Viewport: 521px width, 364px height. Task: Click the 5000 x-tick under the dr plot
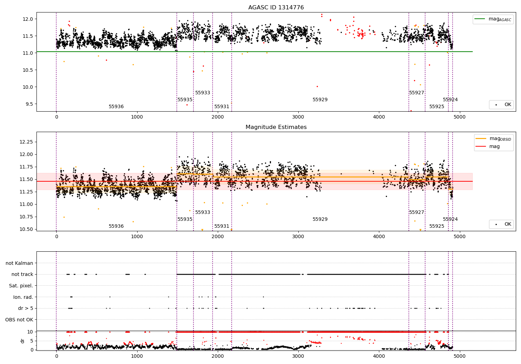(x=460, y=356)
